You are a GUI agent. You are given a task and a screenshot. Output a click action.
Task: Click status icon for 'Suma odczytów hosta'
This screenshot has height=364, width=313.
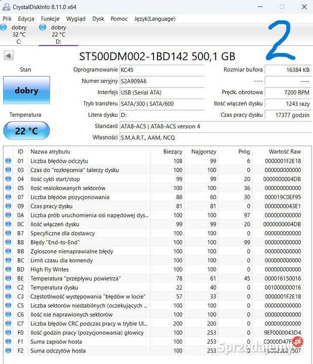(x=9, y=350)
